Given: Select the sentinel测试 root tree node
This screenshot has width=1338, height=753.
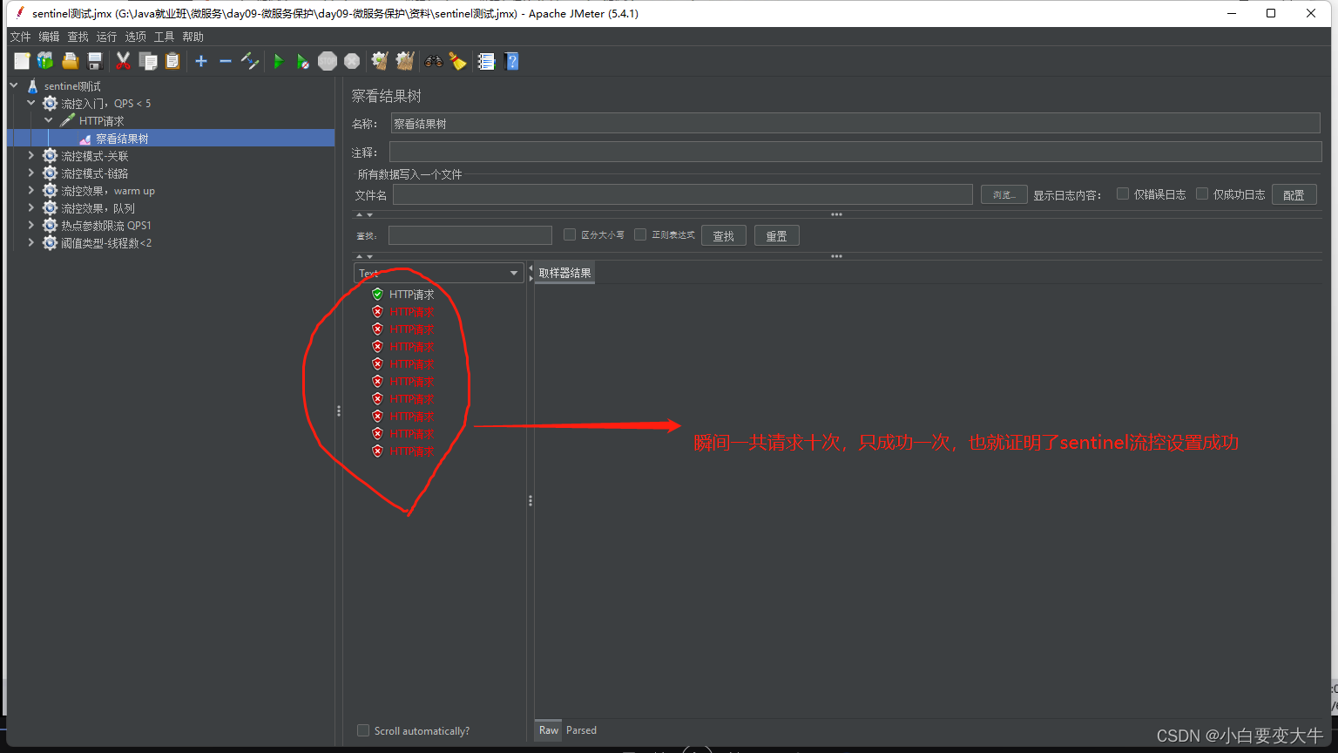Looking at the screenshot, I should tap(72, 86).
